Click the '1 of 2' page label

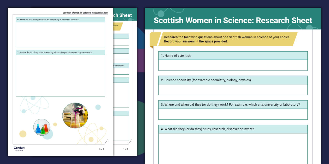coord(125,149)
